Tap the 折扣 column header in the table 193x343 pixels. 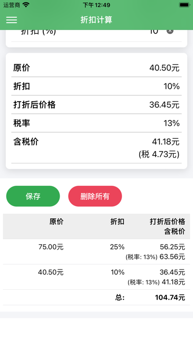point(117,222)
